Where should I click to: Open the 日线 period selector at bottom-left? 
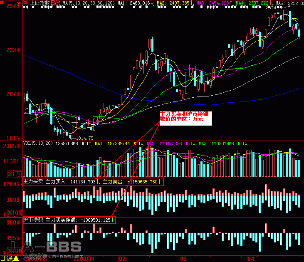click(6, 258)
